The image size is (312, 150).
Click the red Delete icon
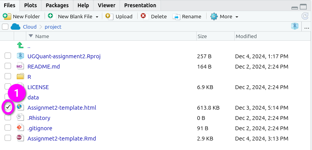[x=145, y=16]
